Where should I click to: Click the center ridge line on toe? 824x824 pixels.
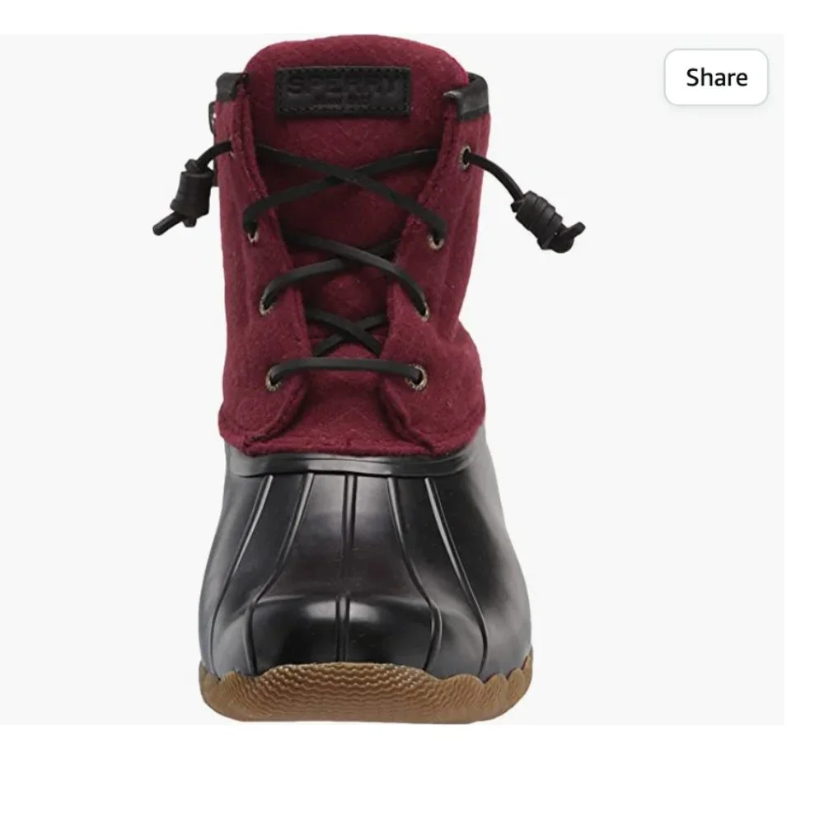346,557
